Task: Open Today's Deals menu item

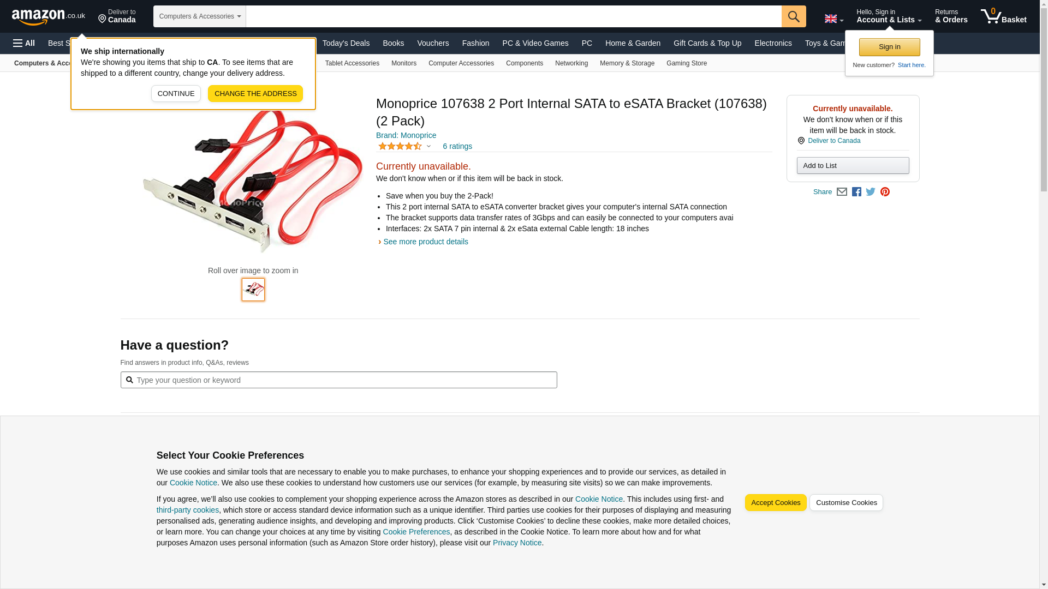Action: [346, 43]
